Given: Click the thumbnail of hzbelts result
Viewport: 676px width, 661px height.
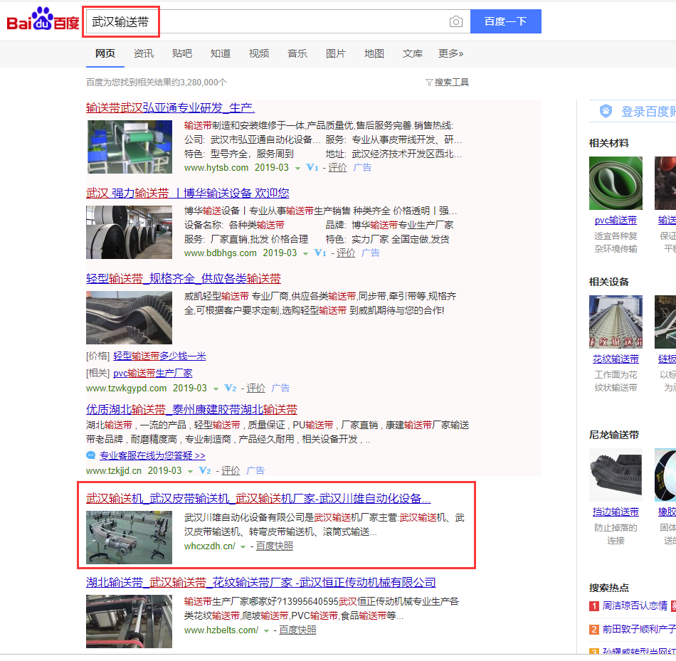Looking at the screenshot, I should pyautogui.click(x=129, y=621).
